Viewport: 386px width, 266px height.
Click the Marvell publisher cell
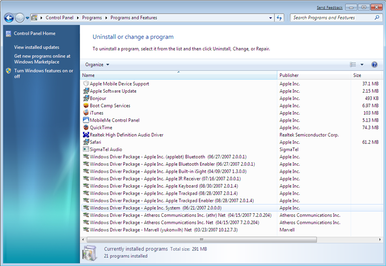(x=287, y=230)
